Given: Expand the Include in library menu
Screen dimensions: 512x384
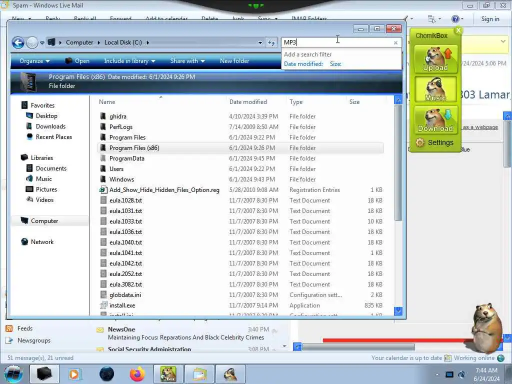Looking at the screenshot, I should click(129, 61).
